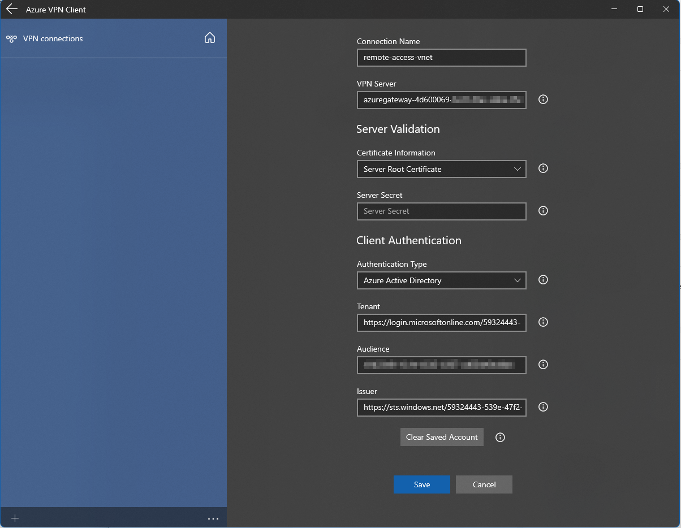Focus the Audience input field
Screen dimensions: 681x528
tap(442, 365)
